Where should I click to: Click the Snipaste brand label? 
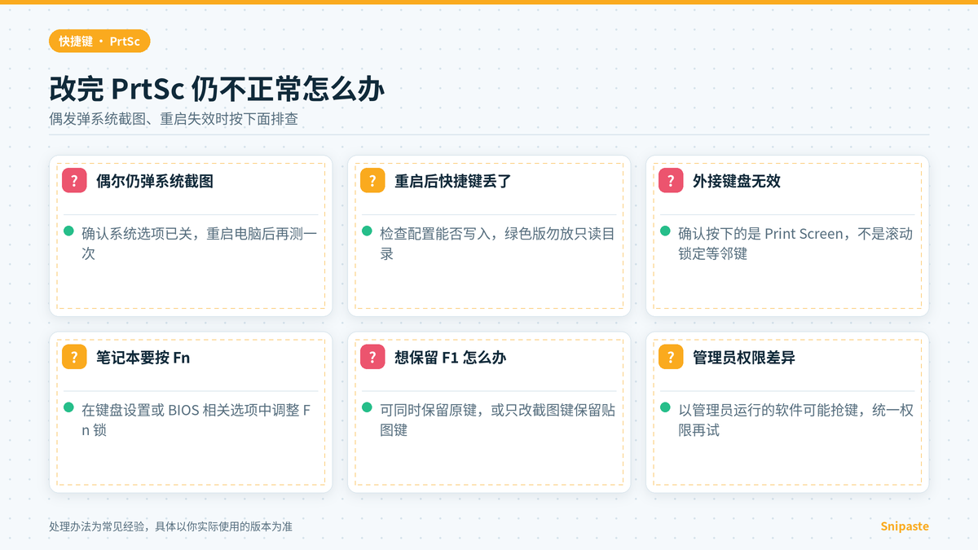point(905,526)
